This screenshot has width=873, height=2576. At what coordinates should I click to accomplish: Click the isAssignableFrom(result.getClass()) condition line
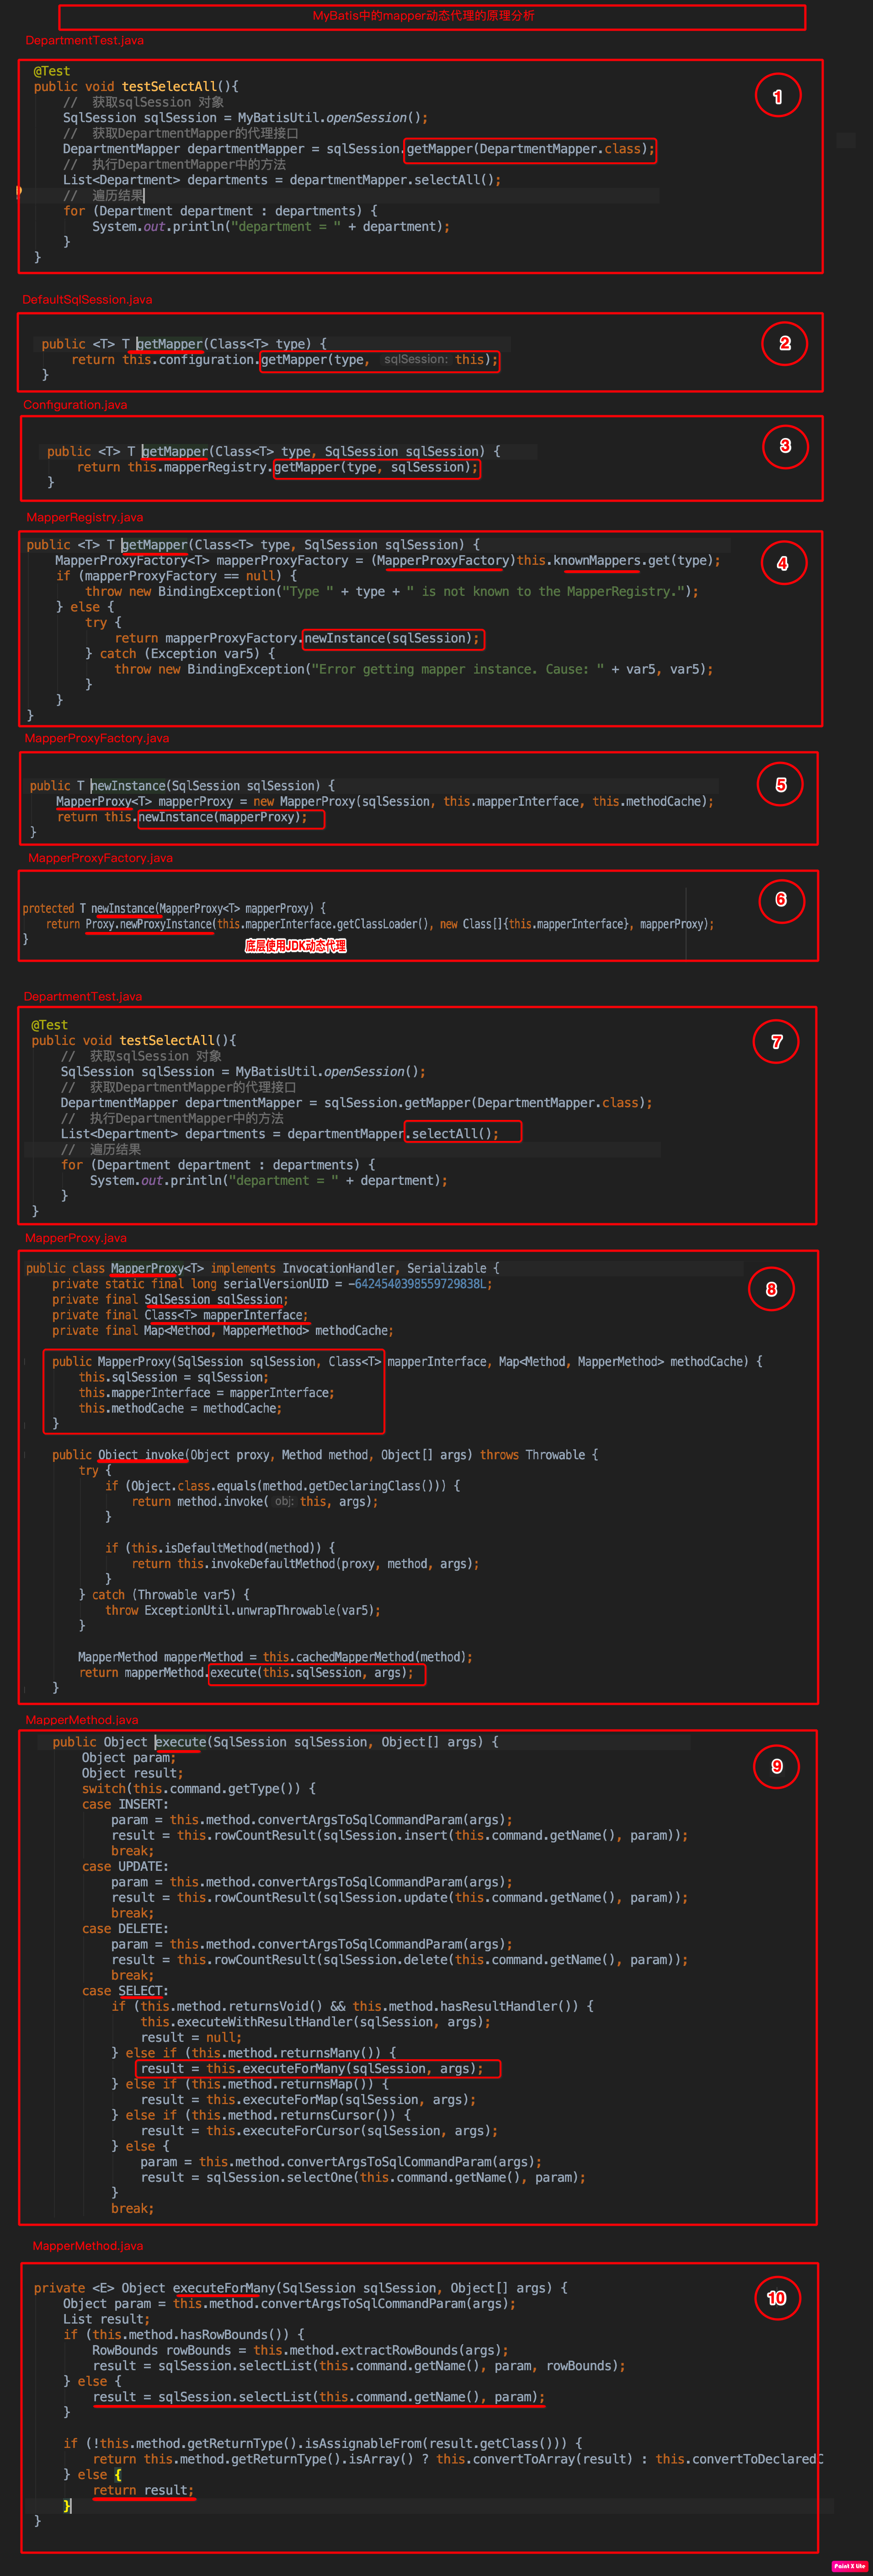coord(323,2443)
